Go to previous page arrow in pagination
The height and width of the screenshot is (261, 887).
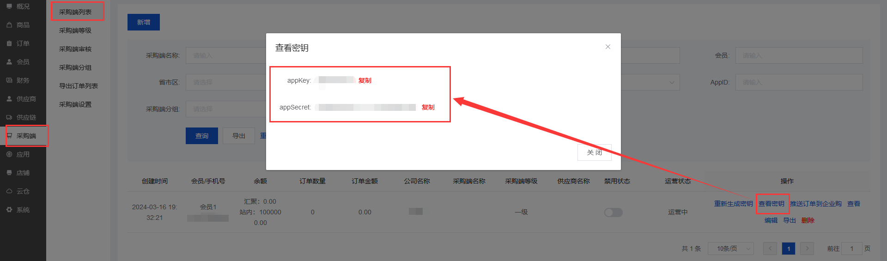[770, 249]
